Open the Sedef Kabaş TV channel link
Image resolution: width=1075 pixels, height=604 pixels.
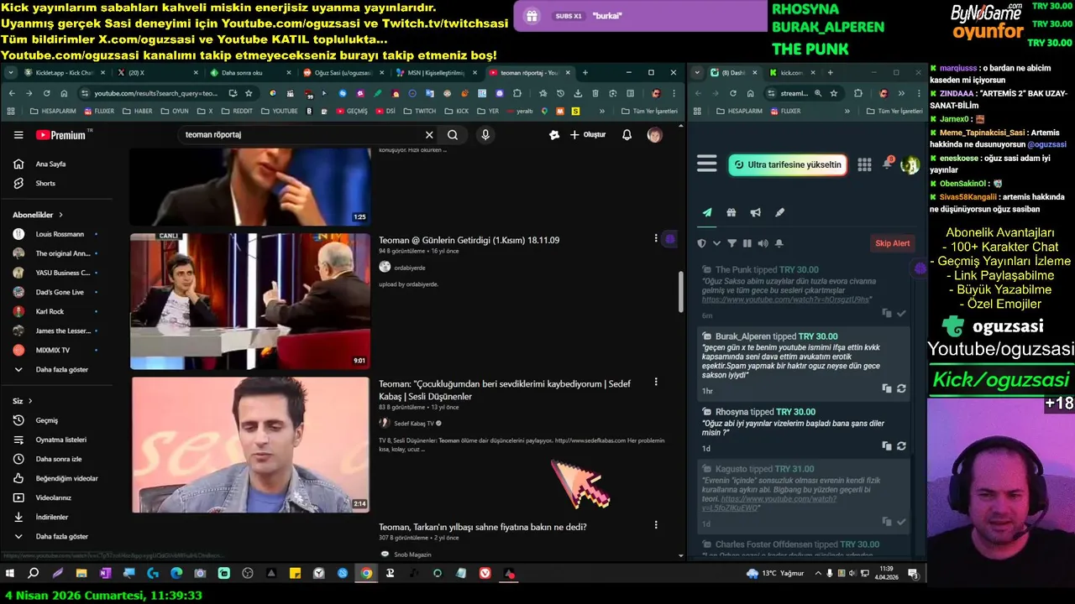(x=414, y=424)
